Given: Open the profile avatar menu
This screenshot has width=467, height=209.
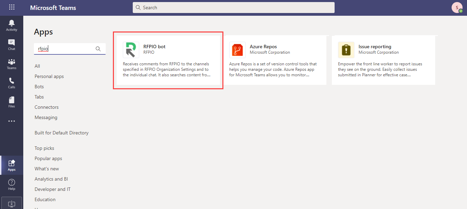Looking at the screenshot, I should tap(457, 8).
